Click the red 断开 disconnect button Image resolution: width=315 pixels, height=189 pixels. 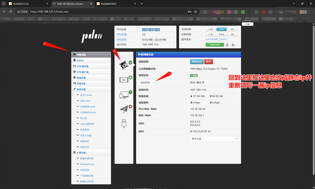(209, 62)
